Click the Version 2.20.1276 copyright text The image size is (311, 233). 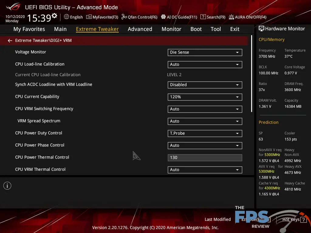tap(155, 228)
